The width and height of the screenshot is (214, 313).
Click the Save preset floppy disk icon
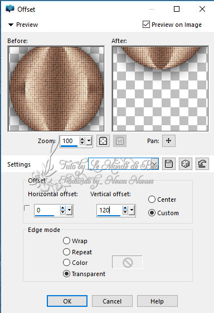pos(169,164)
